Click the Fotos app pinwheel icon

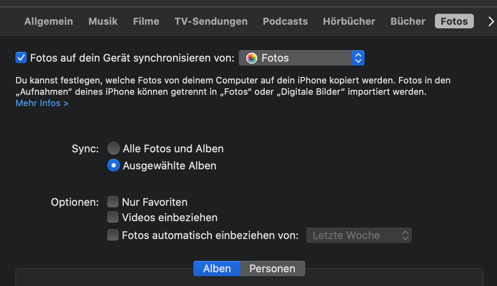pyautogui.click(x=252, y=58)
